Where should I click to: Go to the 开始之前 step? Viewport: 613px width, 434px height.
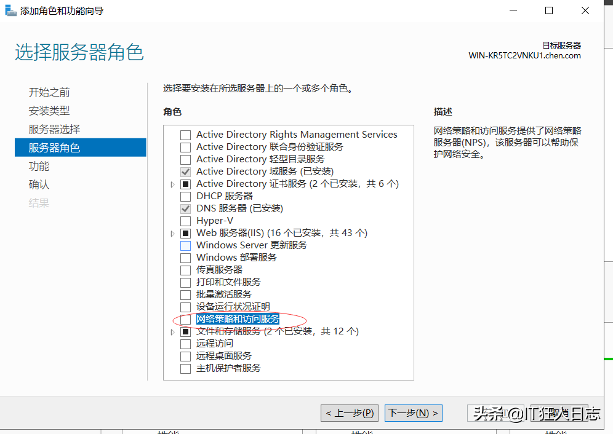49,92
